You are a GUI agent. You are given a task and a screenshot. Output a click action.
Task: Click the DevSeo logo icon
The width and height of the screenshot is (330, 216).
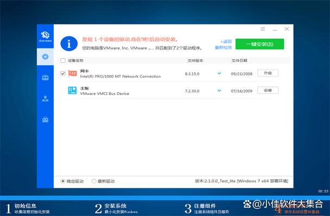tap(45, 36)
